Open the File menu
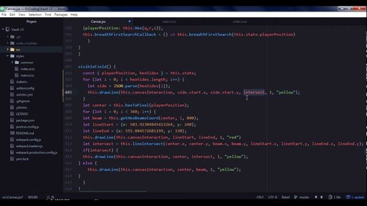The height and width of the screenshot is (206, 367). click(x=4, y=14)
